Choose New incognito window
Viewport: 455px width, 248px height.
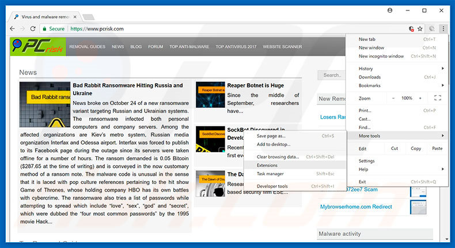coord(397,56)
